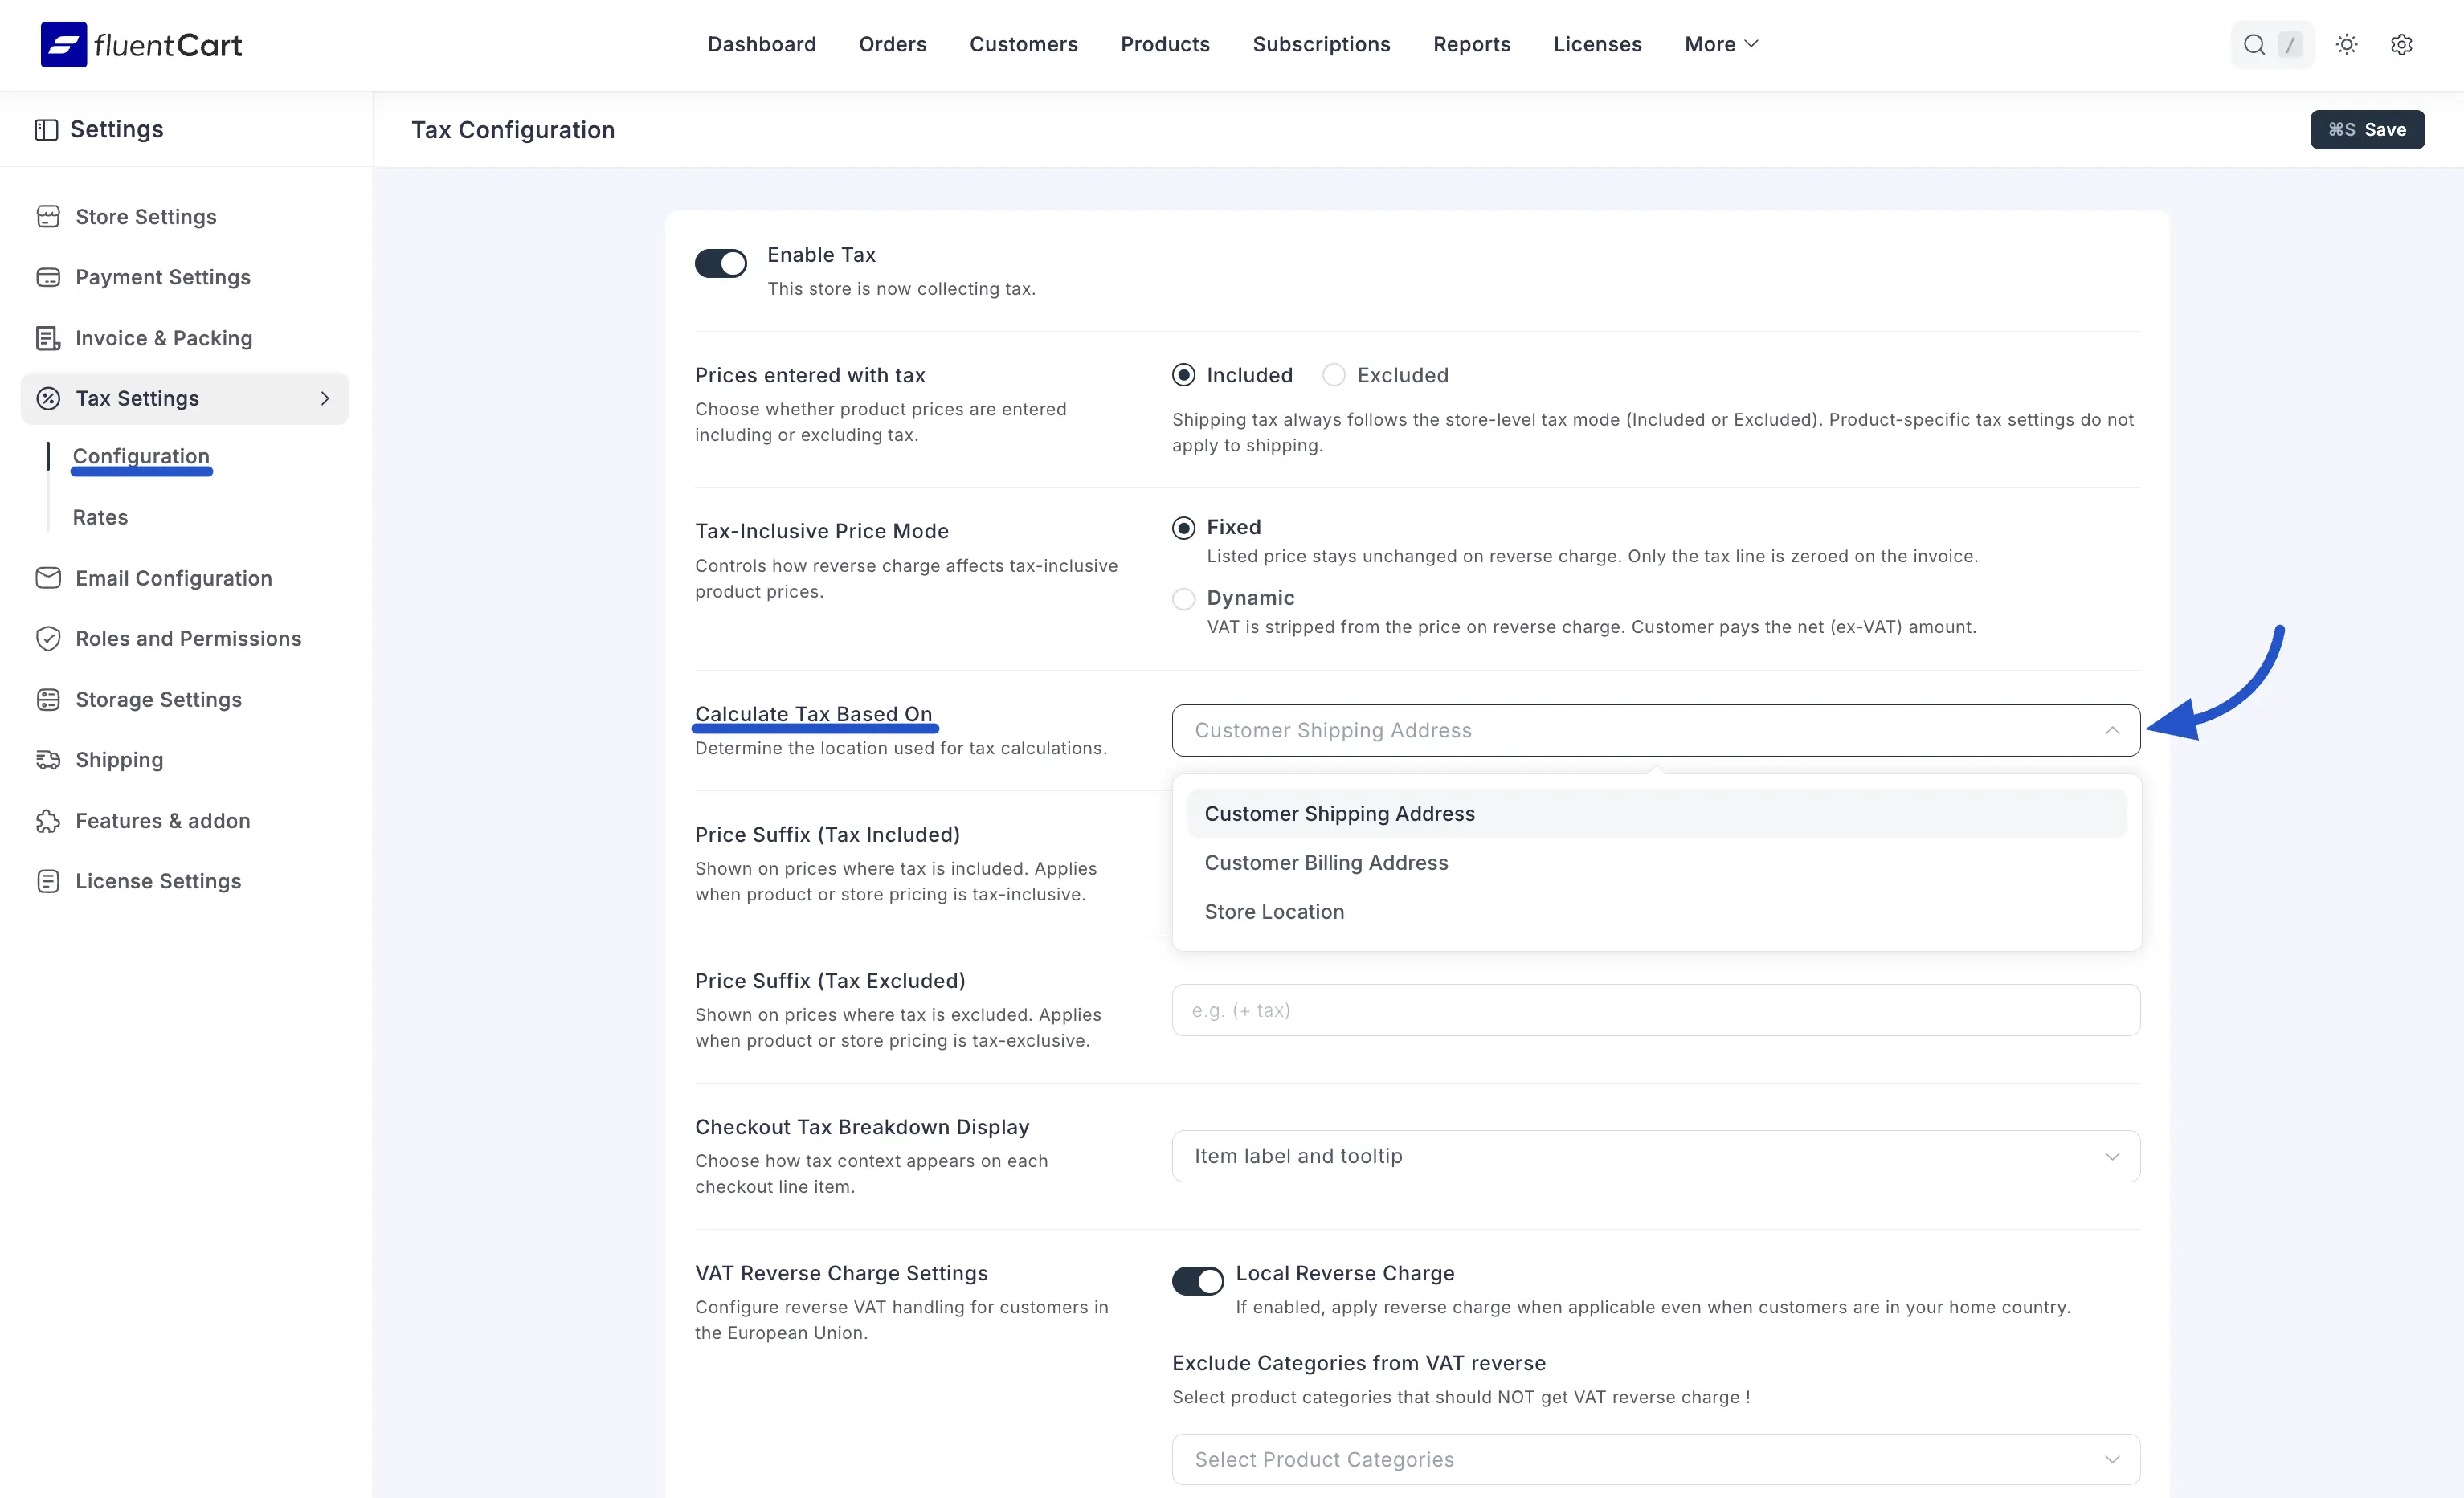The image size is (2464, 1498).
Task: Open the Rates submenu item
Action: coord(100,517)
